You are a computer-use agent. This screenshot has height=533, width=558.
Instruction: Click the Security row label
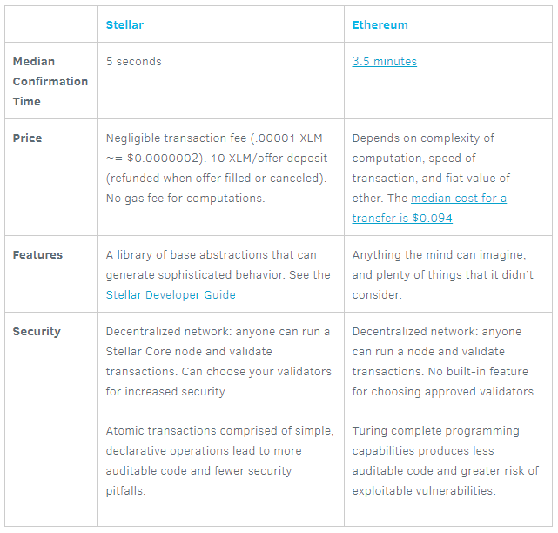(37, 331)
